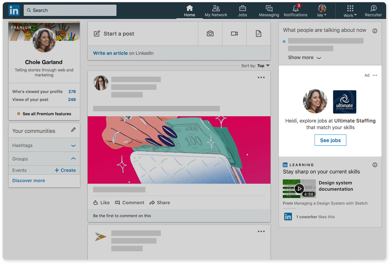Click the video icon under Start a post
The height and width of the screenshot is (264, 390).
pyautogui.click(x=234, y=33)
